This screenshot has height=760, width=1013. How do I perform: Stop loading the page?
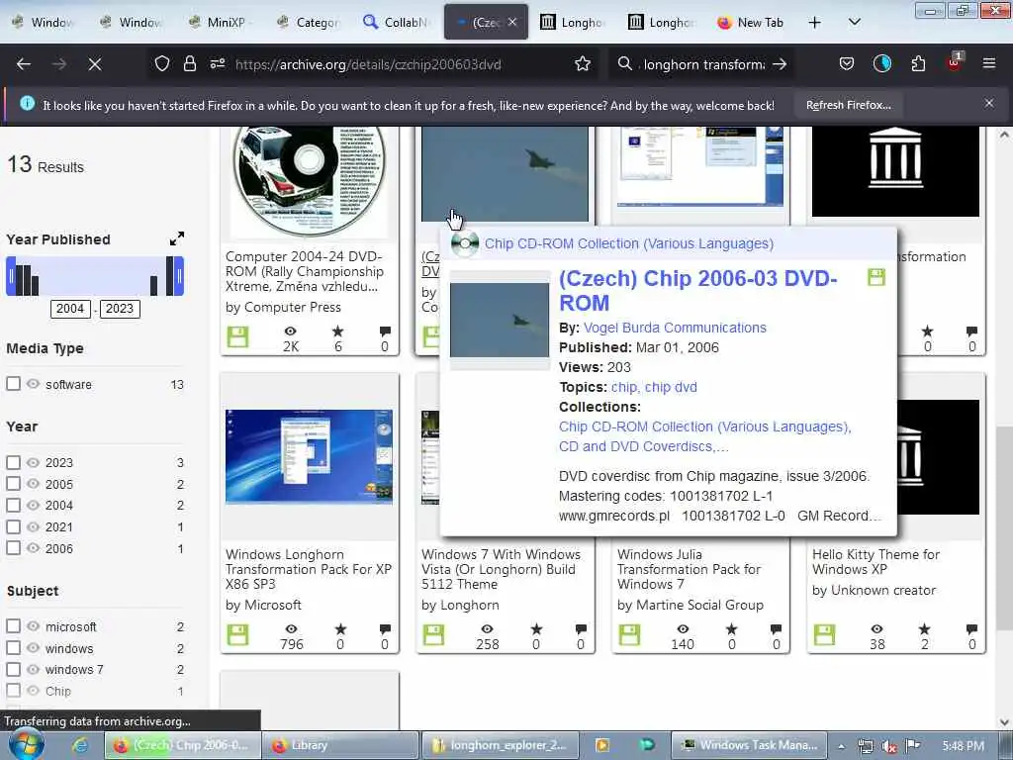(95, 64)
